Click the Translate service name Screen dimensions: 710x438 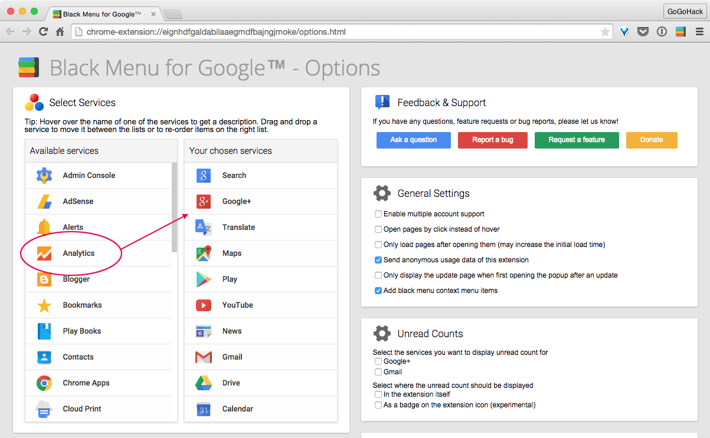(239, 228)
